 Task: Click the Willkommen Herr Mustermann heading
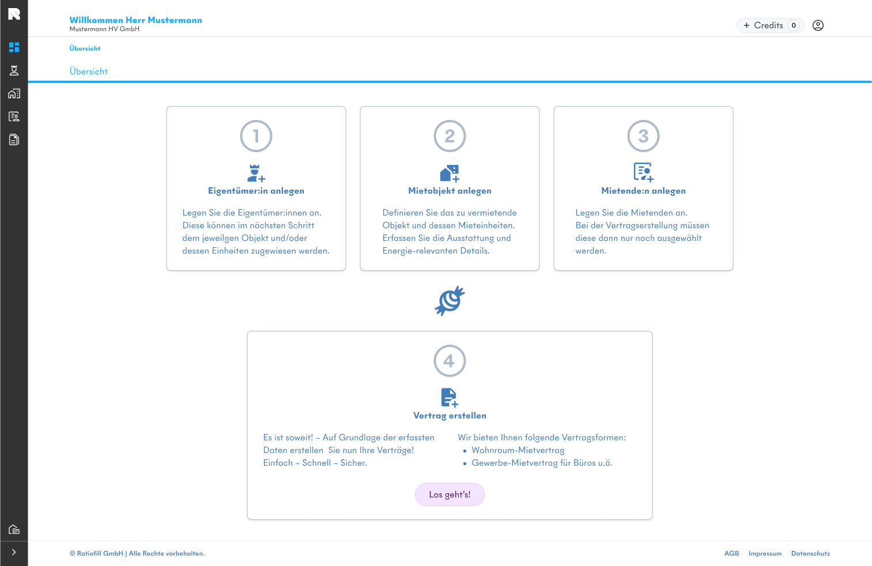(135, 20)
